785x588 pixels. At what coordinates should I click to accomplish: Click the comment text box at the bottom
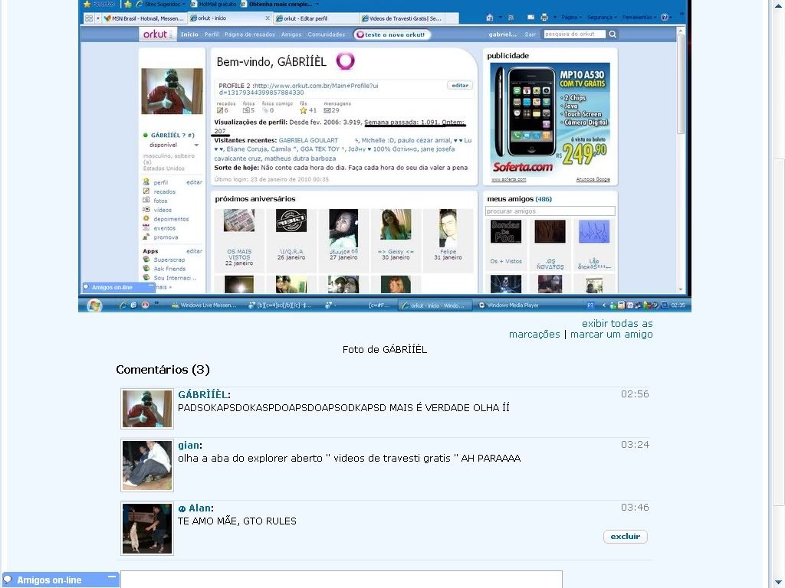tap(341, 580)
